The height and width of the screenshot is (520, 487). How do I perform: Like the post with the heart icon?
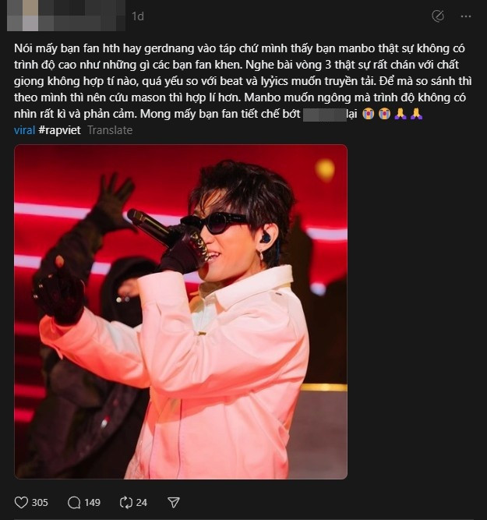coord(21,502)
